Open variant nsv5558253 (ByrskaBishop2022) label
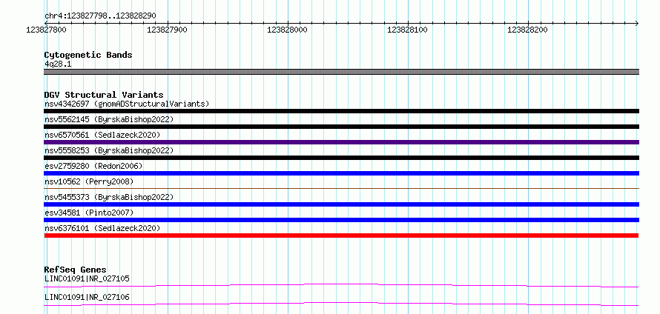660x314 pixels. (x=109, y=150)
